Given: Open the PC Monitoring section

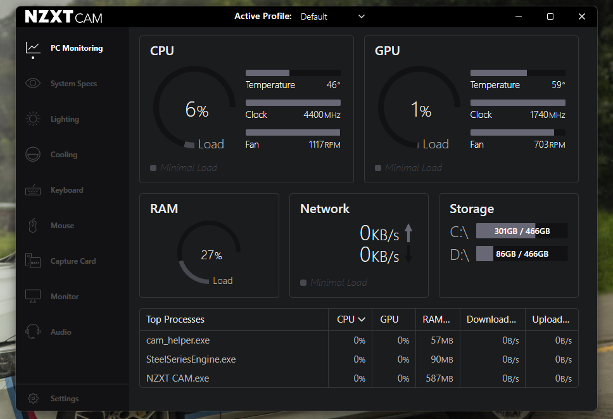Looking at the screenshot, I should point(77,48).
